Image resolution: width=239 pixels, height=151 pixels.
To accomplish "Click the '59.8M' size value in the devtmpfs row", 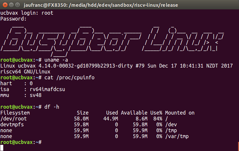I will 81,125.
